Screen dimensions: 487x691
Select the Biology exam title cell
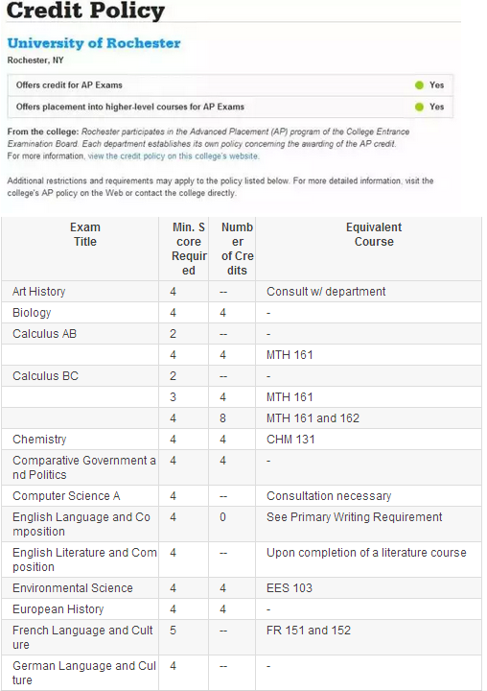(81, 313)
